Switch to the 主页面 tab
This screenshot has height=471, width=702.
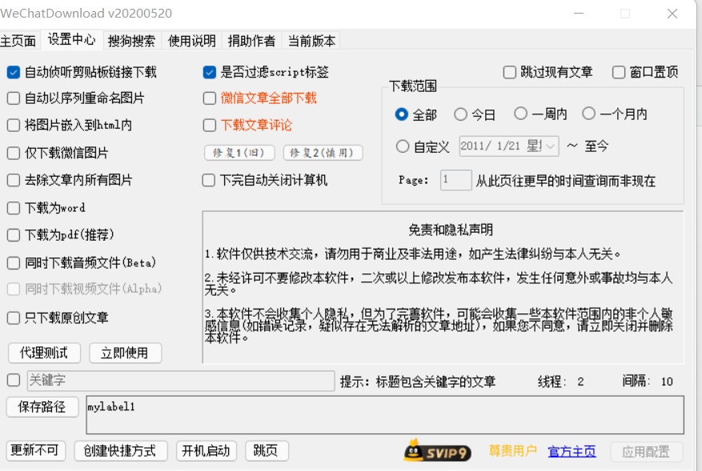click(18, 41)
